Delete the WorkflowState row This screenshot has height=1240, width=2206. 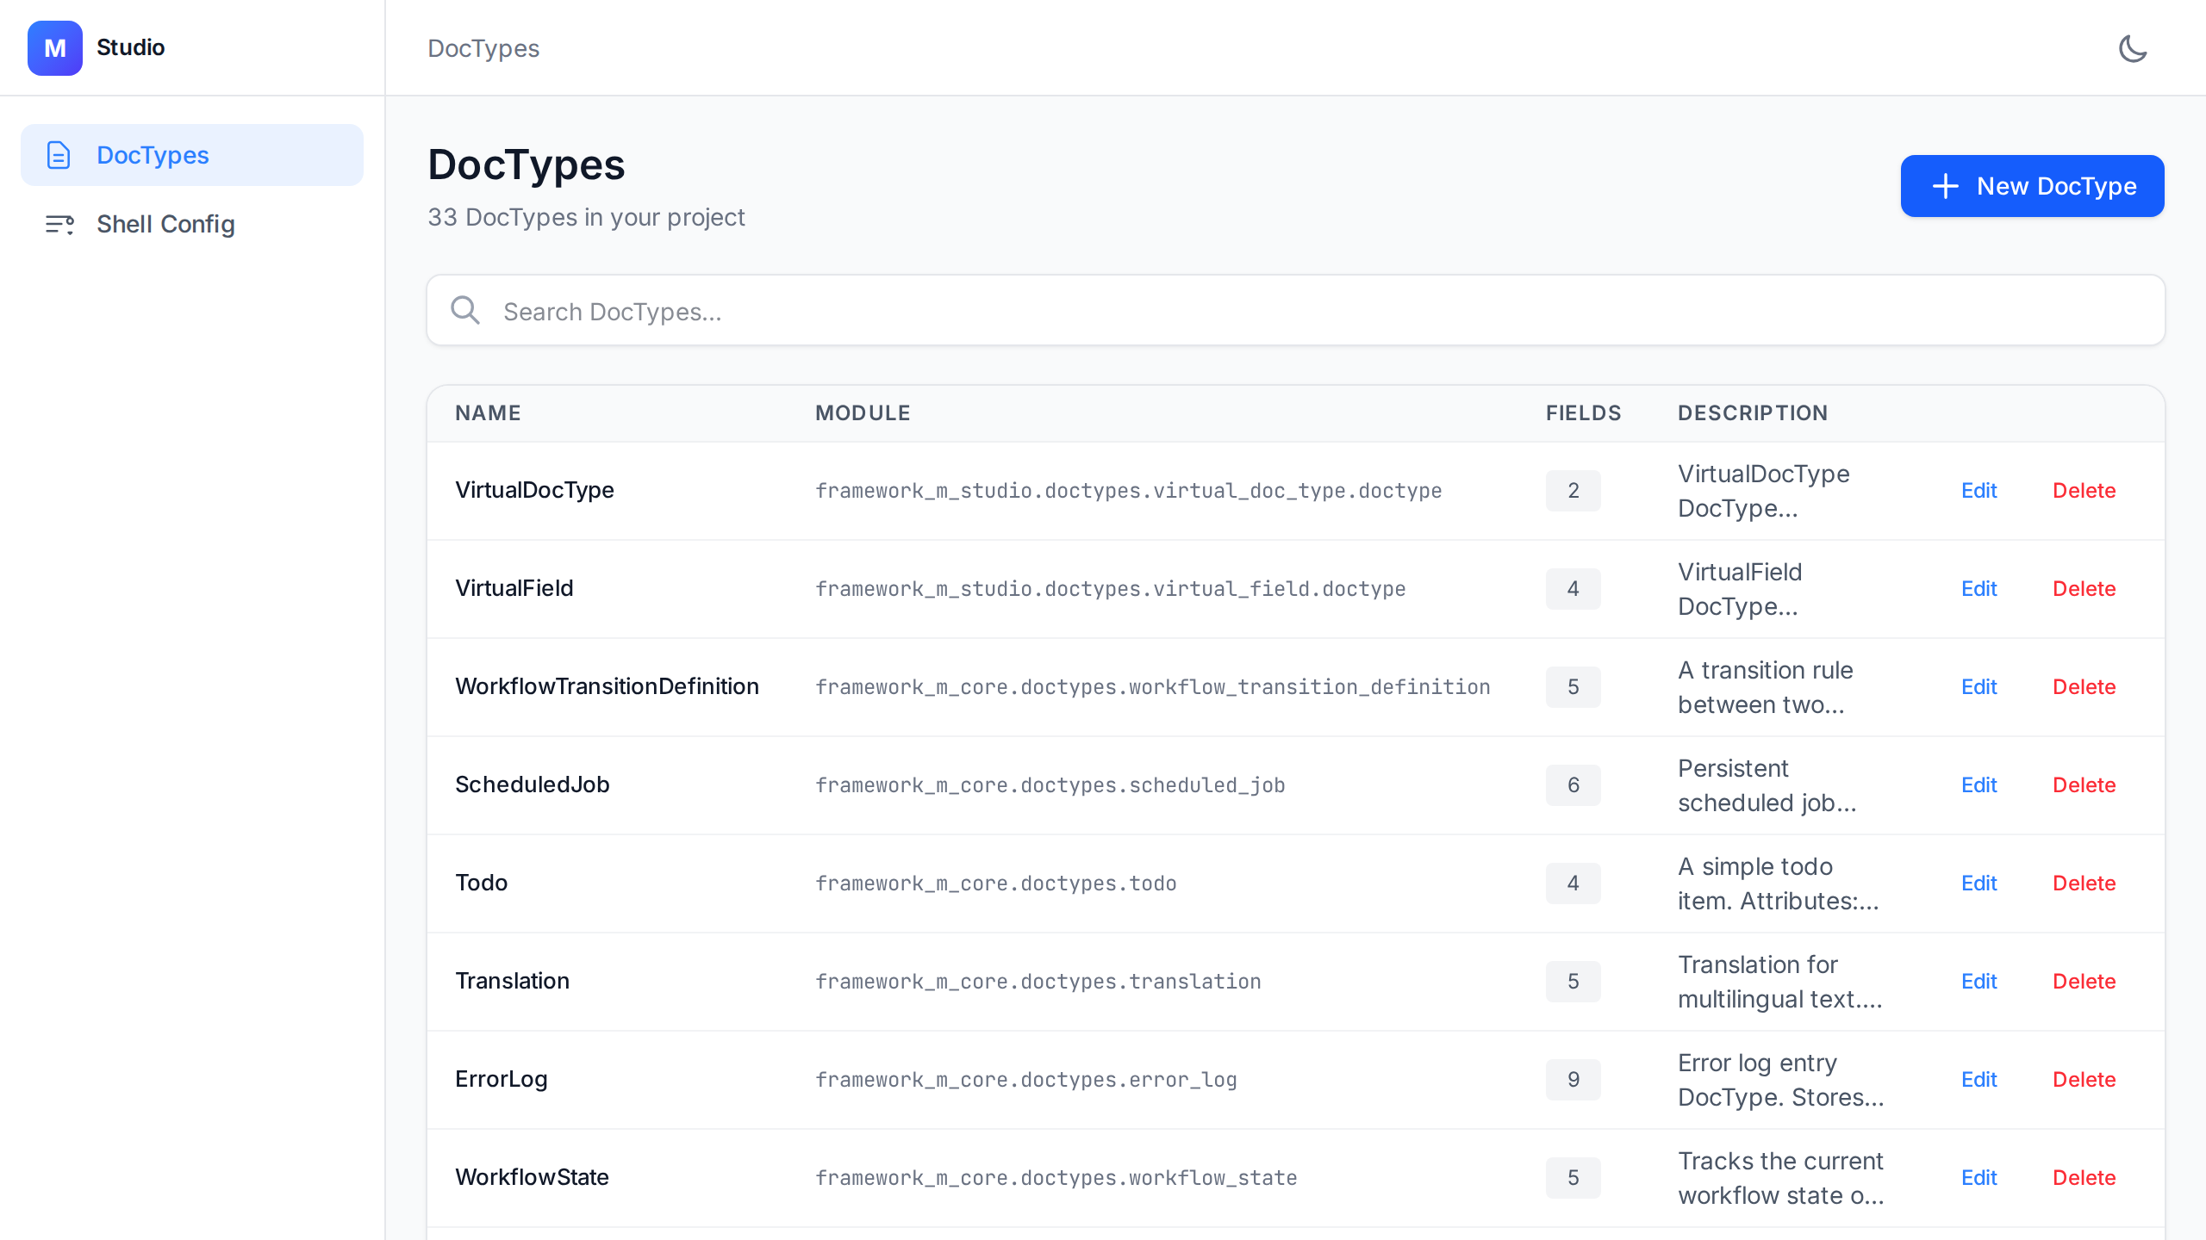point(2084,1178)
